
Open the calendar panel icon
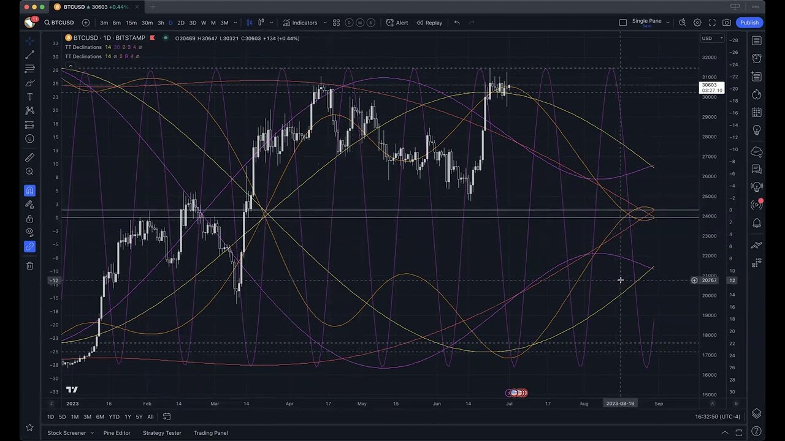(x=756, y=112)
